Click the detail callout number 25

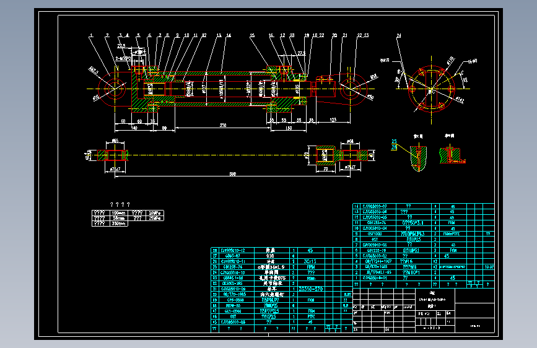[394, 141]
